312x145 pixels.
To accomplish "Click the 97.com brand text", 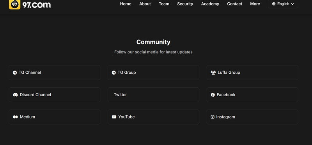I will point(37,5).
